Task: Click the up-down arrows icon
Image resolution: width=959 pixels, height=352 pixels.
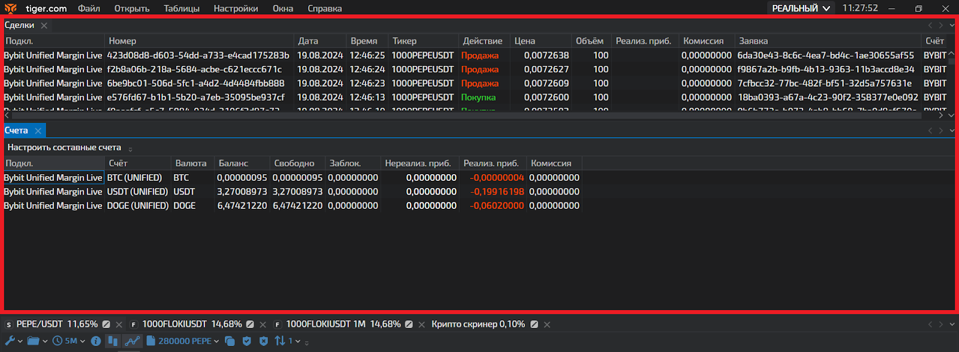Action: point(280,341)
